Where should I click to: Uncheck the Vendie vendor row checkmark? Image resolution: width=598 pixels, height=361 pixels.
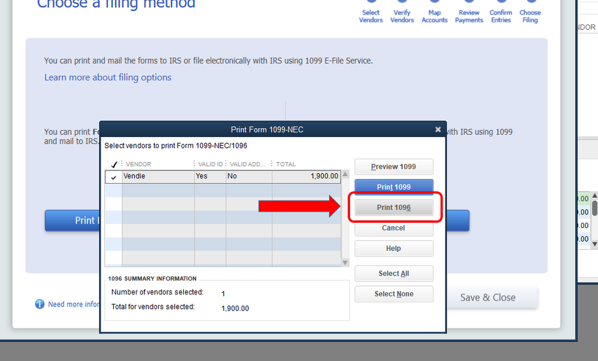pos(114,177)
